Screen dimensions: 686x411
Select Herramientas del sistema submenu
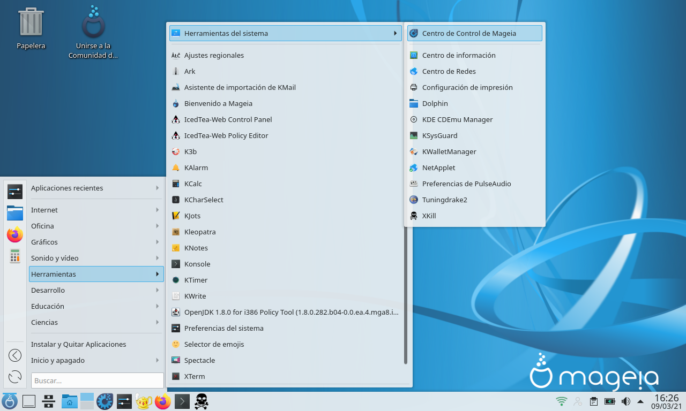285,33
